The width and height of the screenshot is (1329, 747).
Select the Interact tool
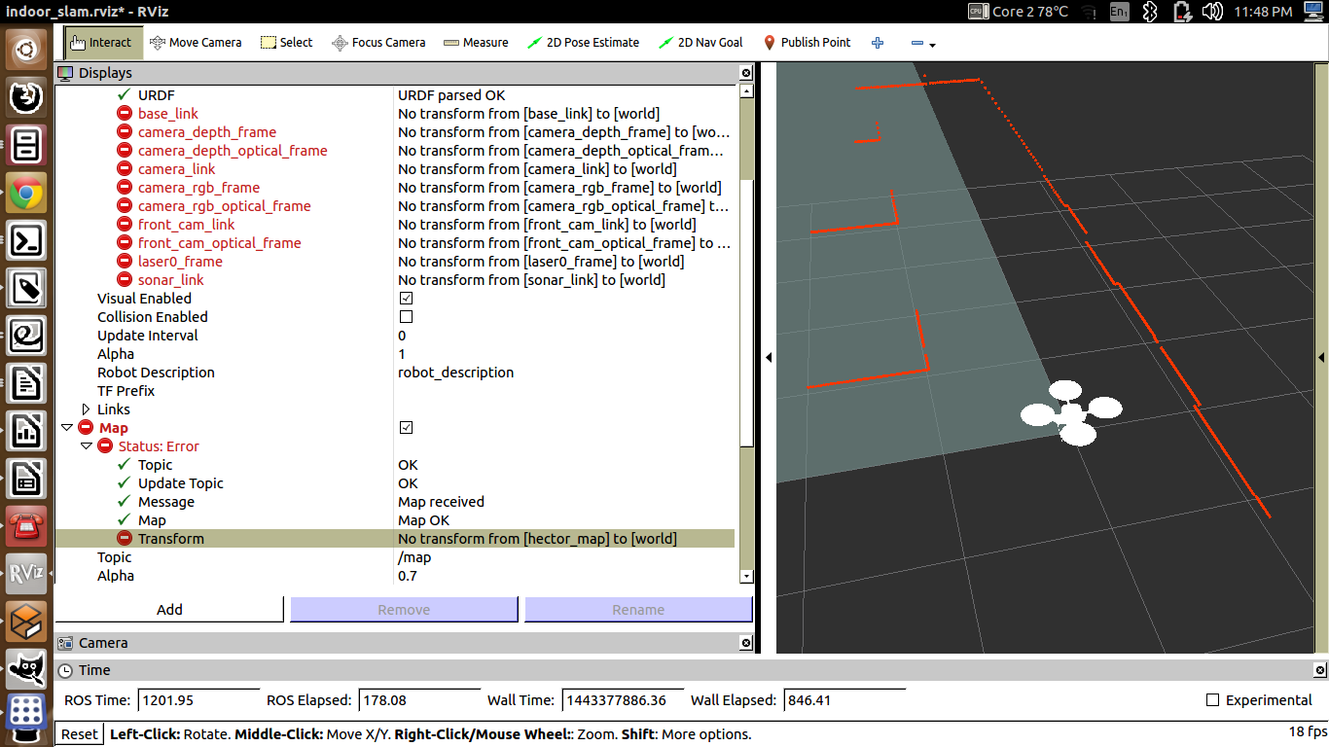[x=101, y=43]
